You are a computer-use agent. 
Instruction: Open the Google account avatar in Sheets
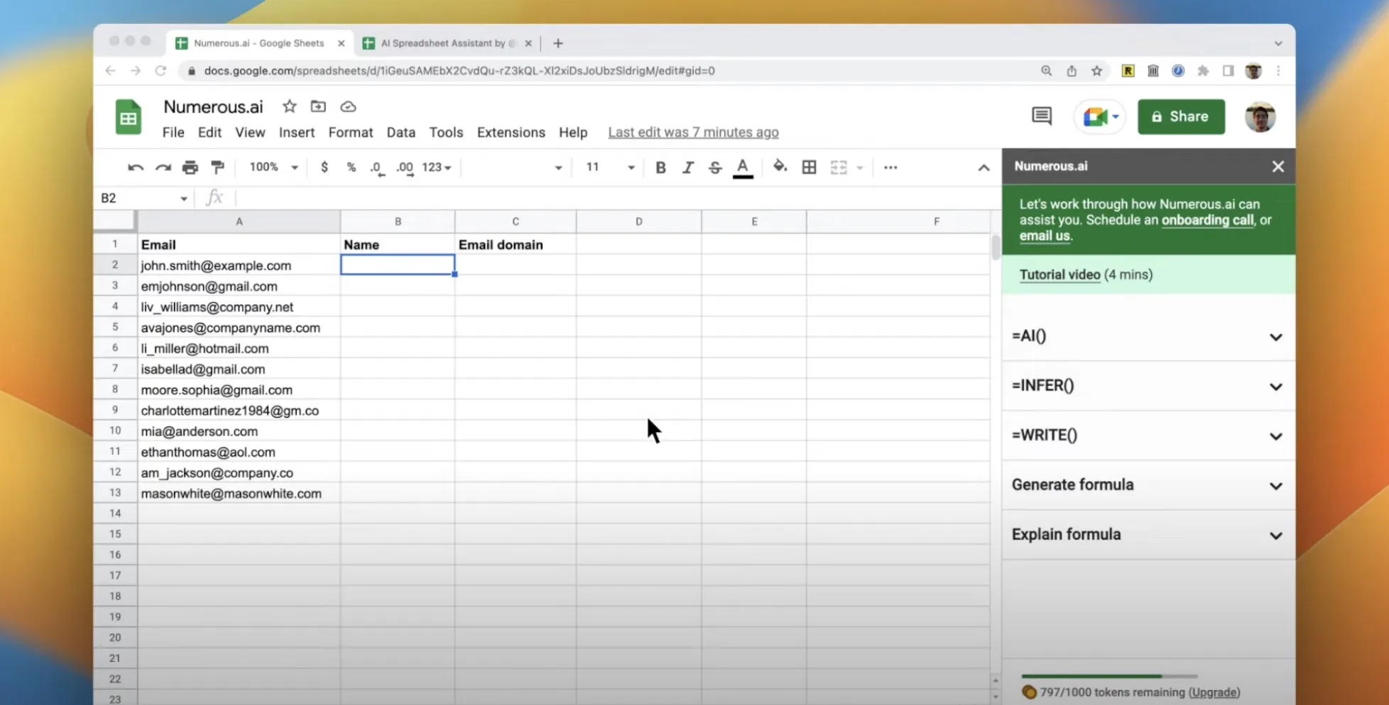pyautogui.click(x=1260, y=117)
